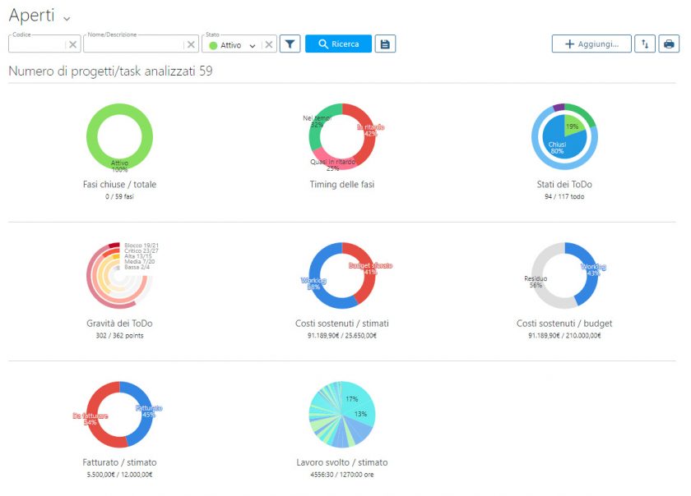Viewport: 691px width, 496px height.
Task: Click the Lavoro svolto / stimato pie chart
Action: coord(341,415)
